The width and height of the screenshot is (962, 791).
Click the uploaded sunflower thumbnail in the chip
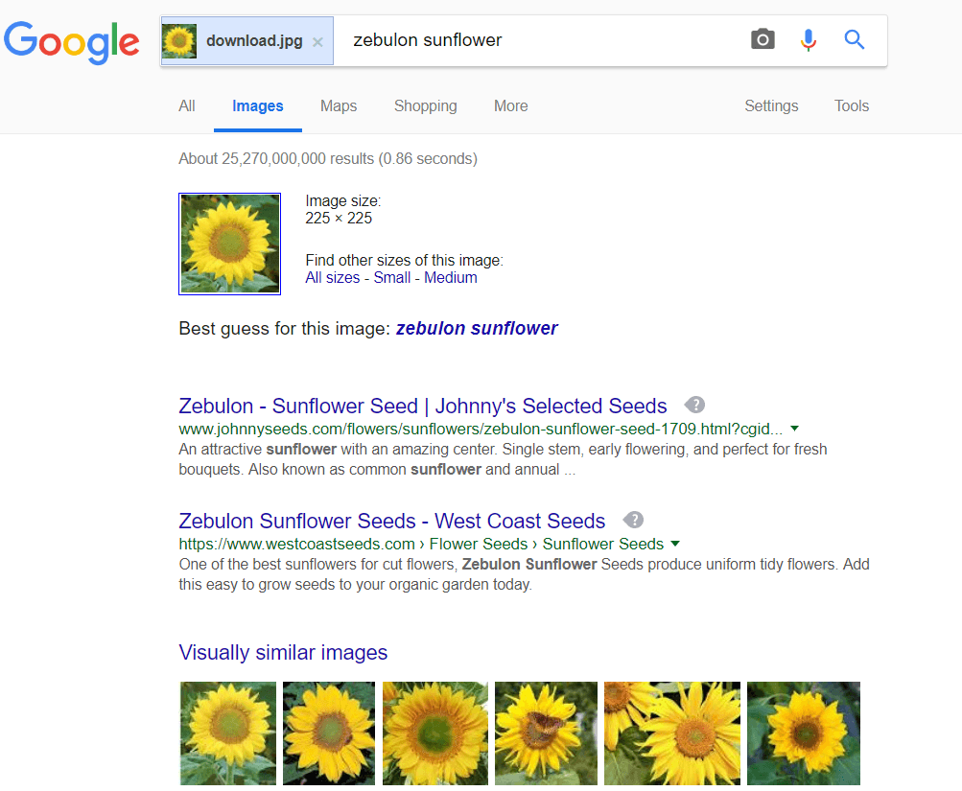click(178, 41)
